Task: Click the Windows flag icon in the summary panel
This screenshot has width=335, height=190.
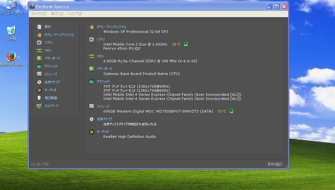Action: click(92, 27)
